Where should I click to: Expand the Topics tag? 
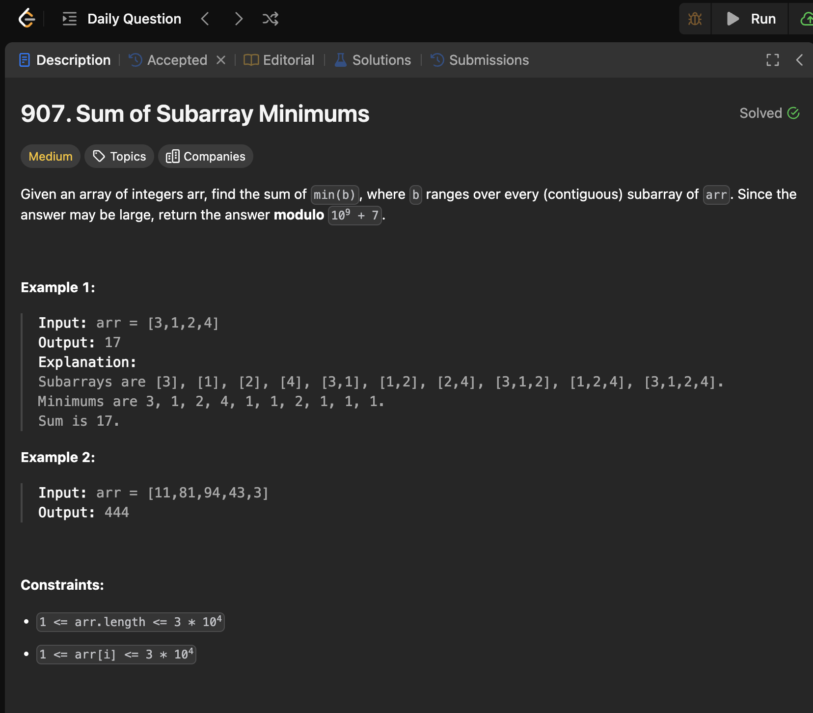pyautogui.click(x=119, y=156)
